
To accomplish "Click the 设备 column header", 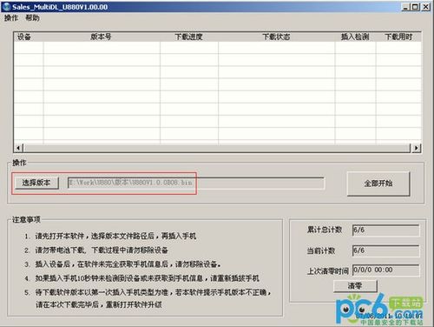I will 29,37.
